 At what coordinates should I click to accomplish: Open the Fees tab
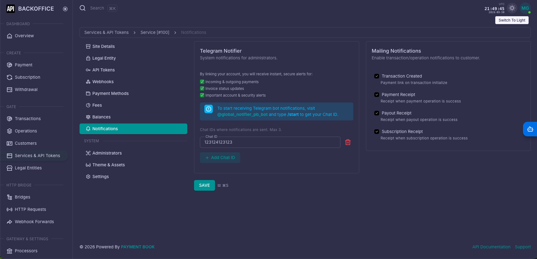(x=133, y=105)
